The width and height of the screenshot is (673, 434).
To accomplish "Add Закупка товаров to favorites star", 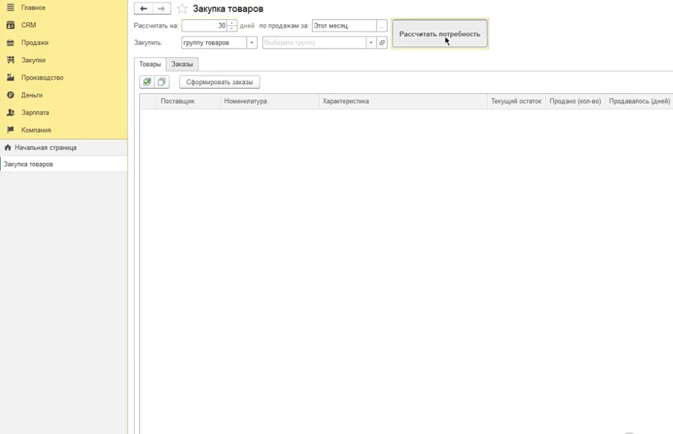I will pyautogui.click(x=182, y=9).
